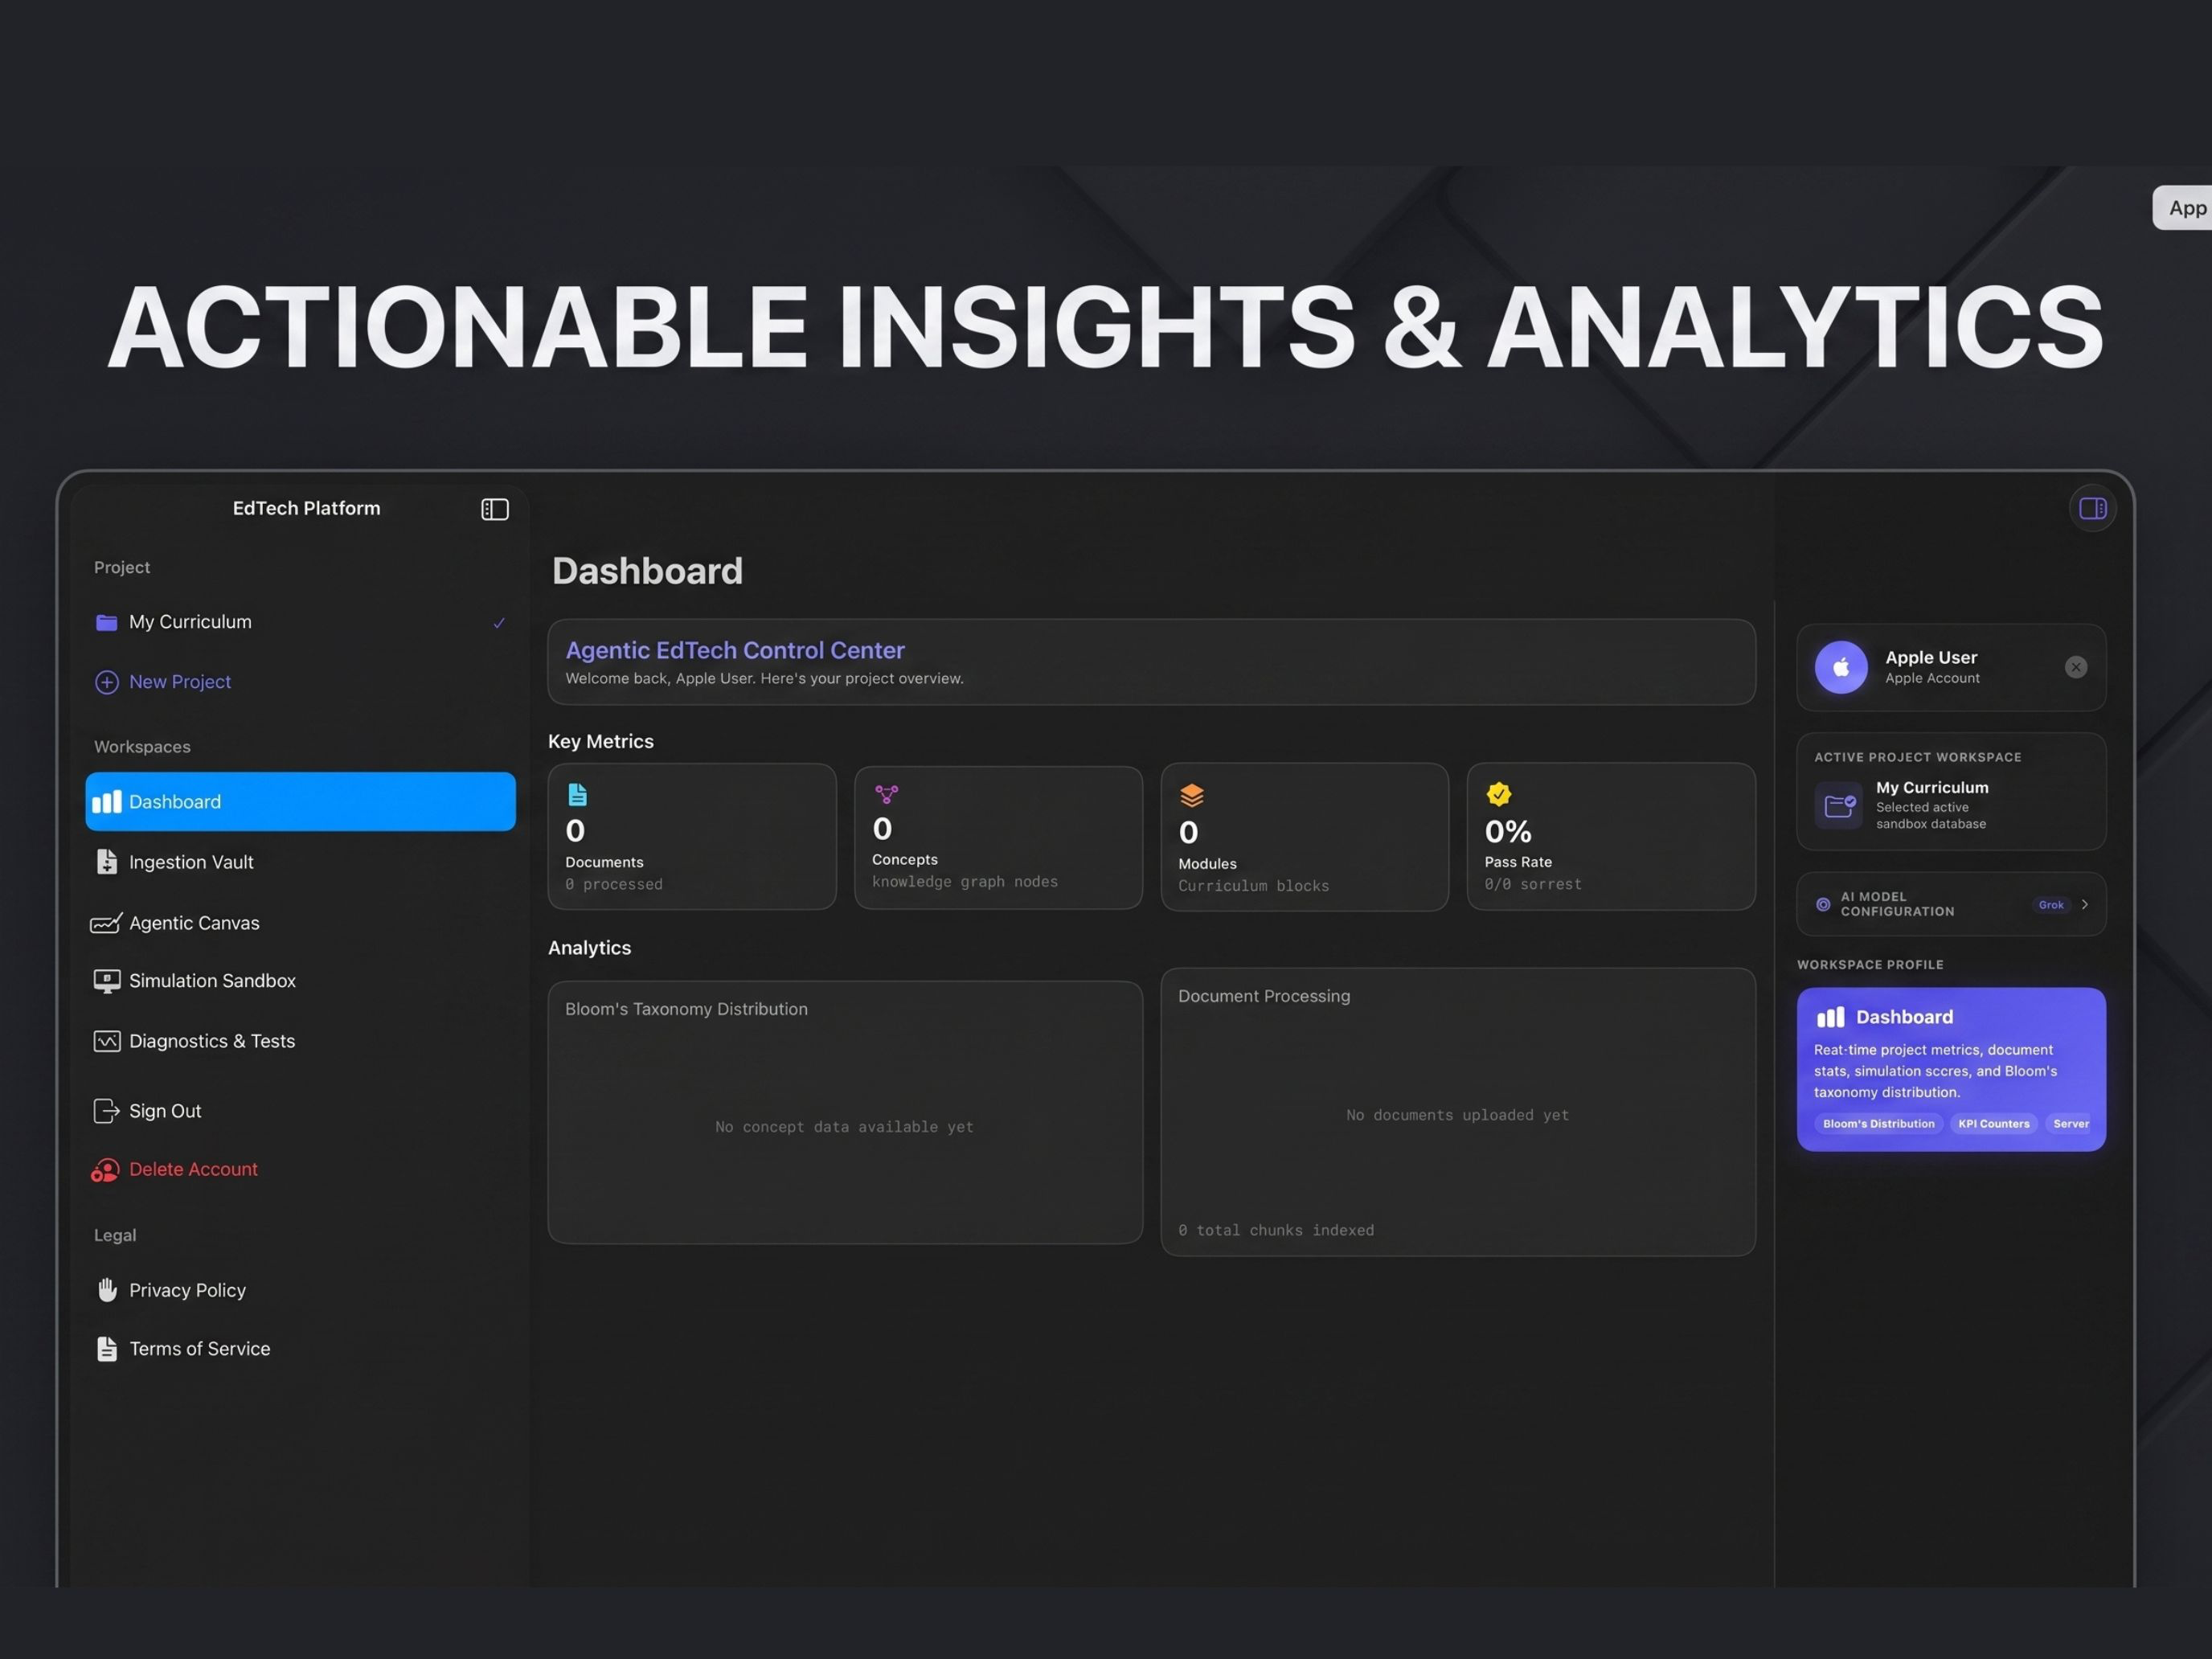Click the AI Model Configuration gear icon

pos(1823,904)
